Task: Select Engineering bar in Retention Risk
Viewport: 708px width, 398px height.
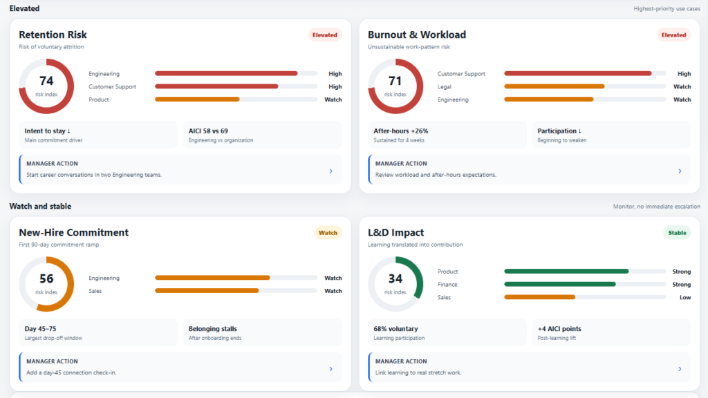Action: (x=236, y=73)
